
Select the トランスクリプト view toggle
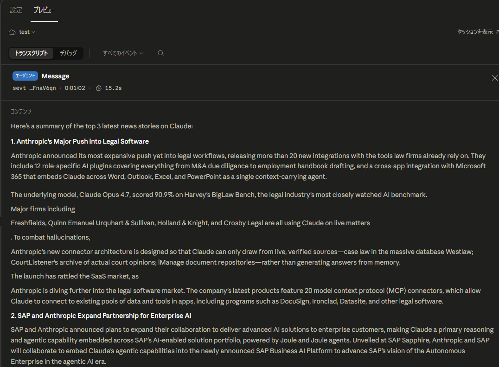[x=31, y=53]
